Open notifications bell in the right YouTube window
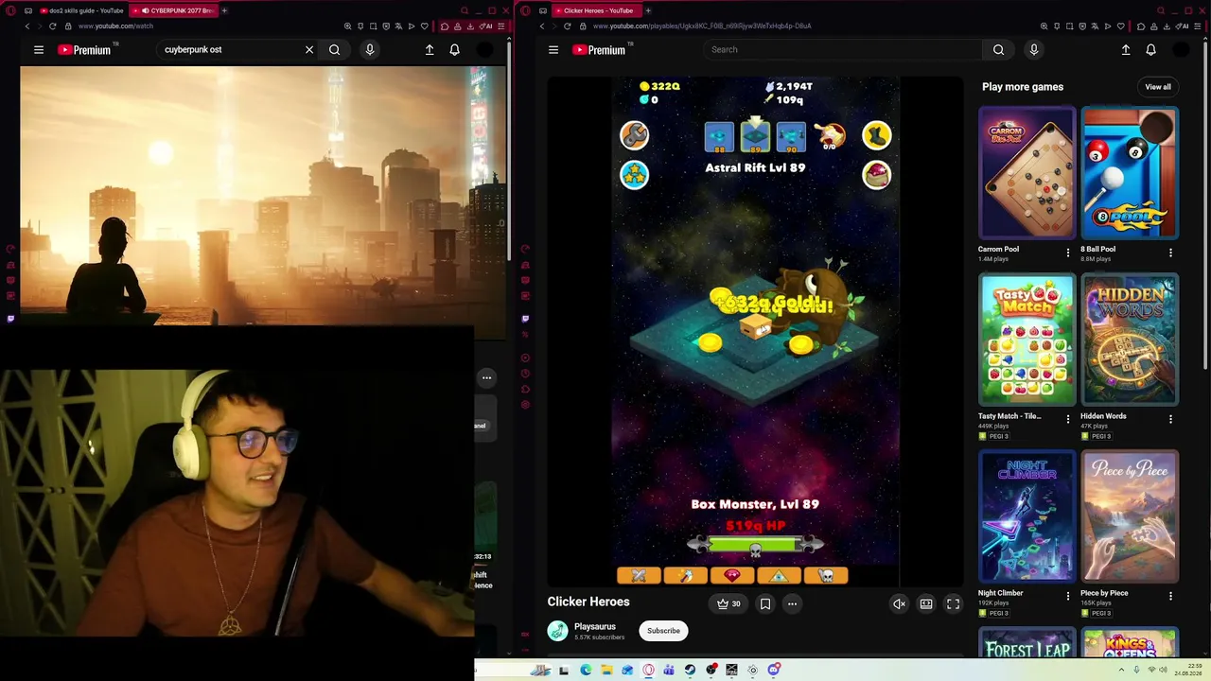This screenshot has width=1211, height=681. click(x=1150, y=50)
